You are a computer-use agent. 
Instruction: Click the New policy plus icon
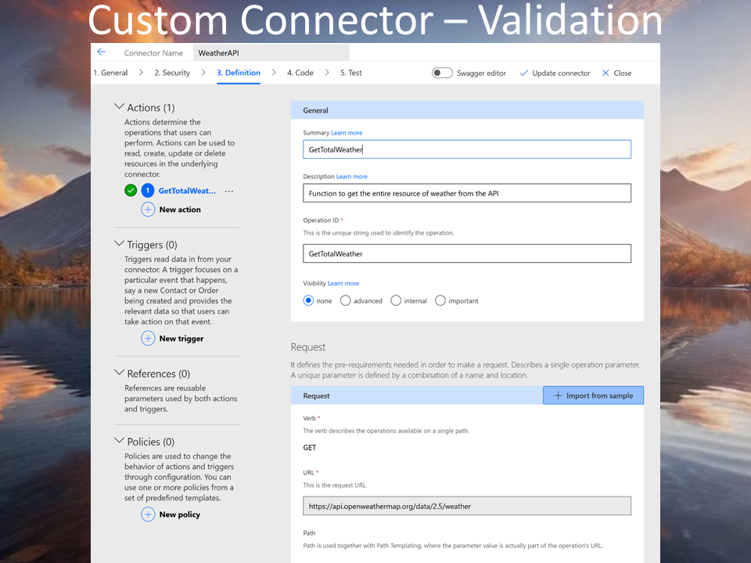coord(148,515)
